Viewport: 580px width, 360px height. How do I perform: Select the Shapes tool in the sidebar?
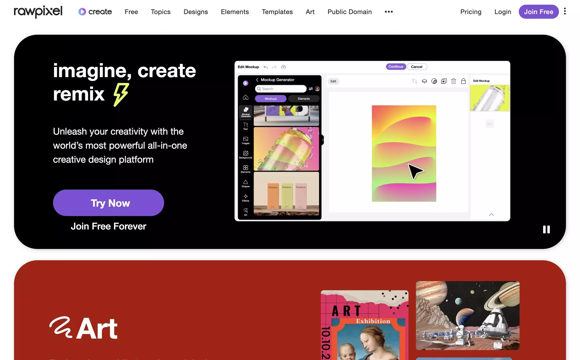pyautogui.click(x=245, y=183)
